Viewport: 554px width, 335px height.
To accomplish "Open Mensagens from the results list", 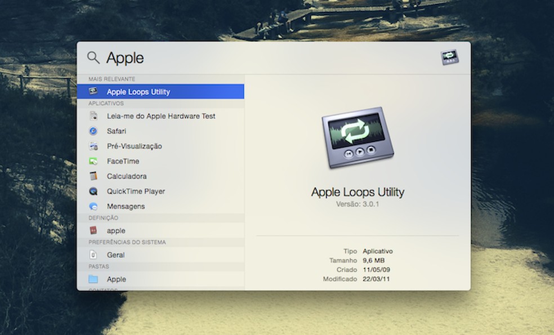I will [x=126, y=206].
